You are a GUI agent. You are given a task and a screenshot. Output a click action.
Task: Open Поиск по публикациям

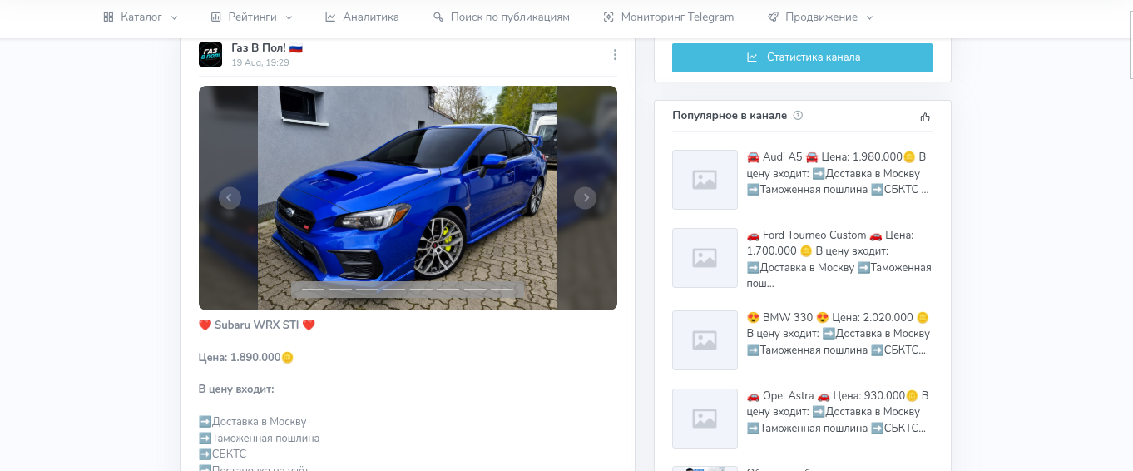coord(502,17)
